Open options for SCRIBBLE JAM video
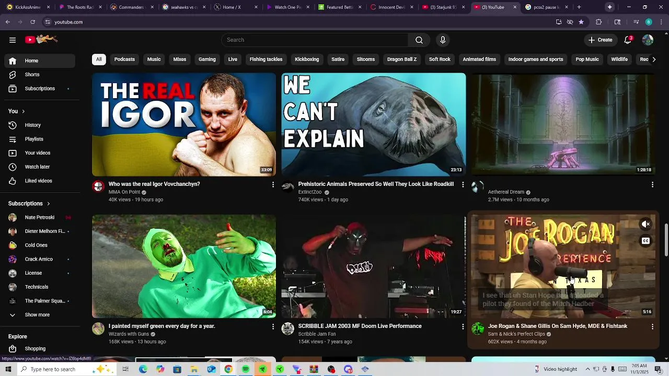 (463, 326)
